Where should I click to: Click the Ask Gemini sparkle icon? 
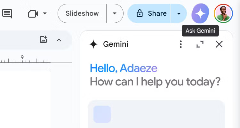(x=200, y=13)
